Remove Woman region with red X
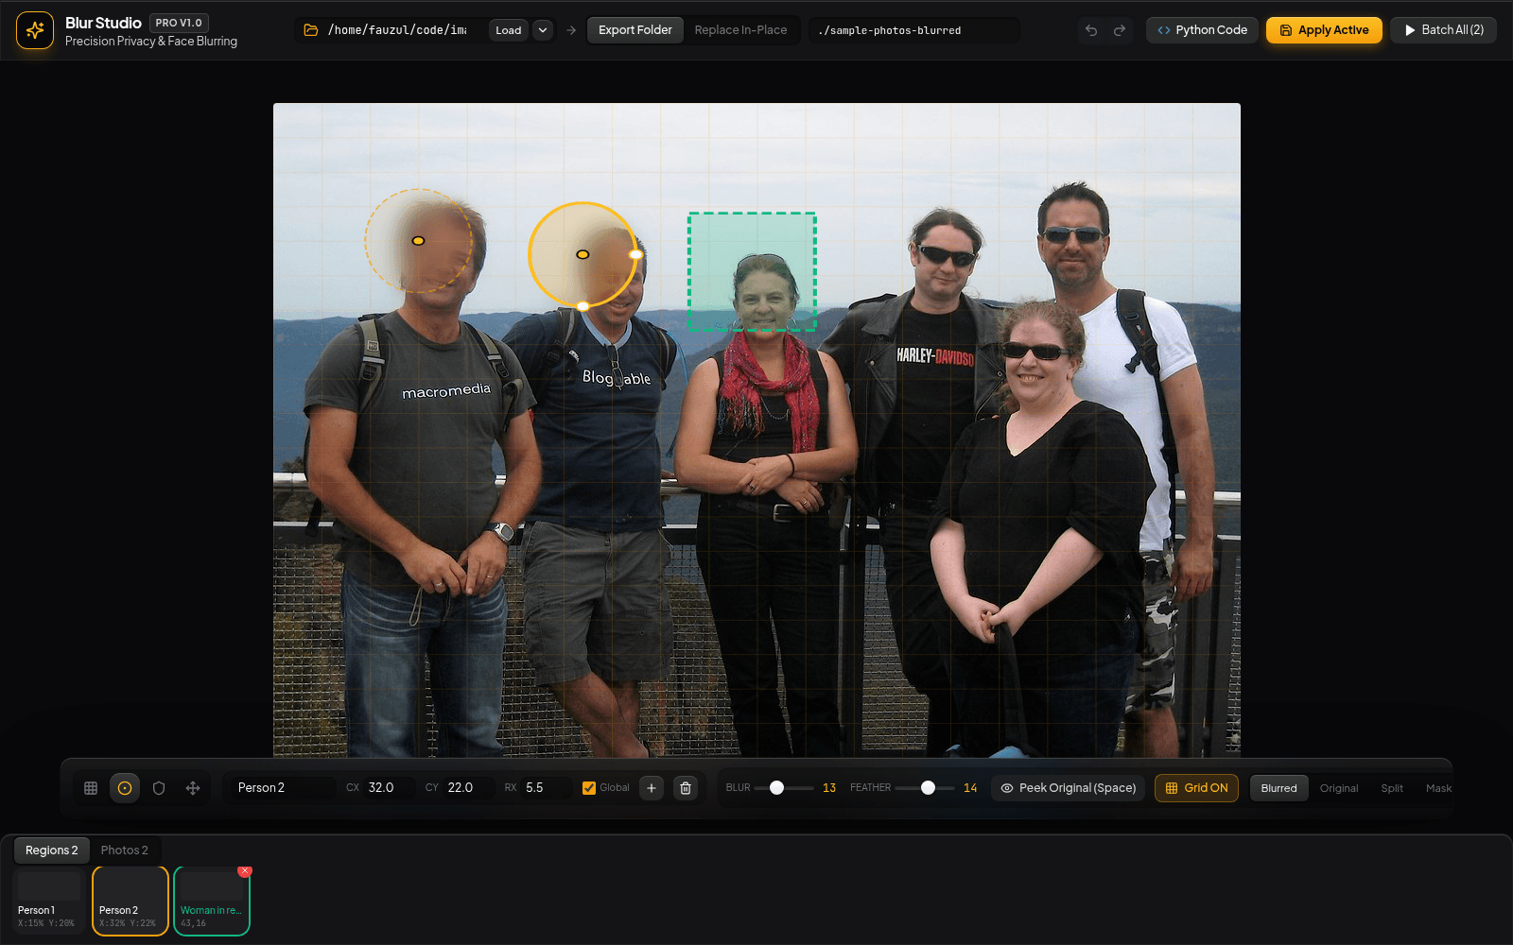 tap(245, 870)
